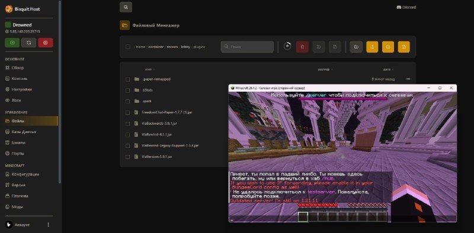Check the .paper-remapped folder checkbox
Screen dimensions: 474x233
[x=127, y=79]
